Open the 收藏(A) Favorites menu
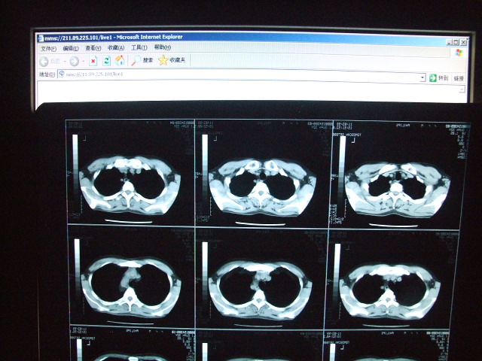This screenshot has height=361, width=482. tap(116, 48)
